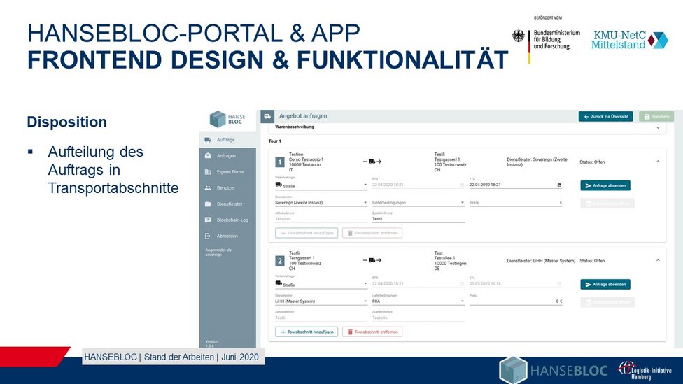Log out via Abmelden
The image size is (683, 384).
point(227,236)
